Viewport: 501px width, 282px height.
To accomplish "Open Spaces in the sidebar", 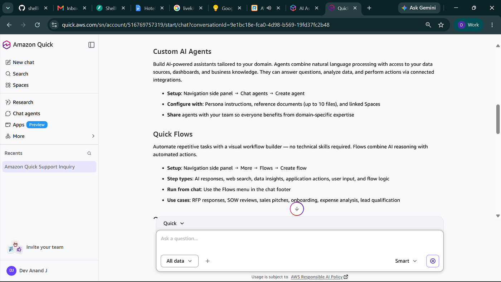I will (17, 85).
